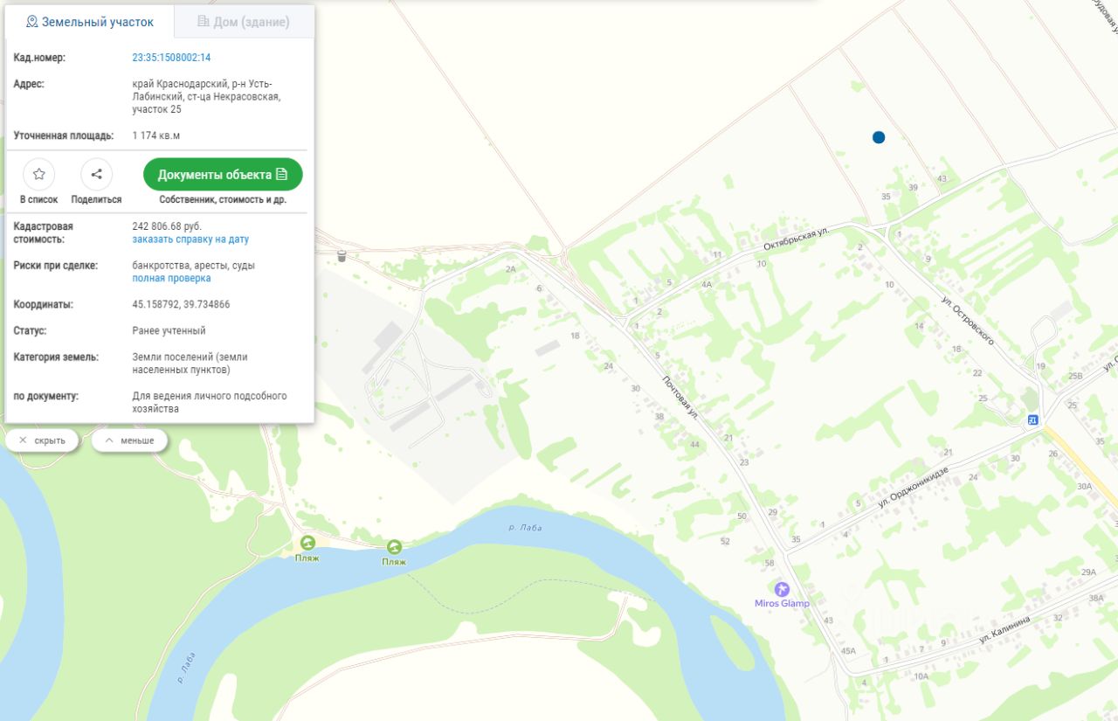Image resolution: width=1118 pixels, height=721 pixels.
Task: Switch to the Земельный участок tab
Action: click(90, 22)
